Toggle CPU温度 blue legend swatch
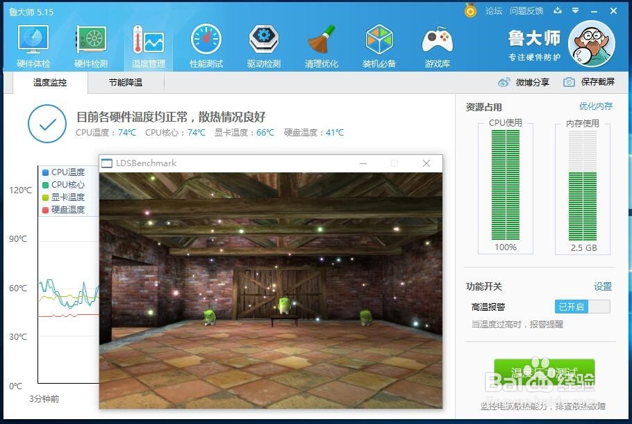The height and width of the screenshot is (424, 632). pos(46,172)
